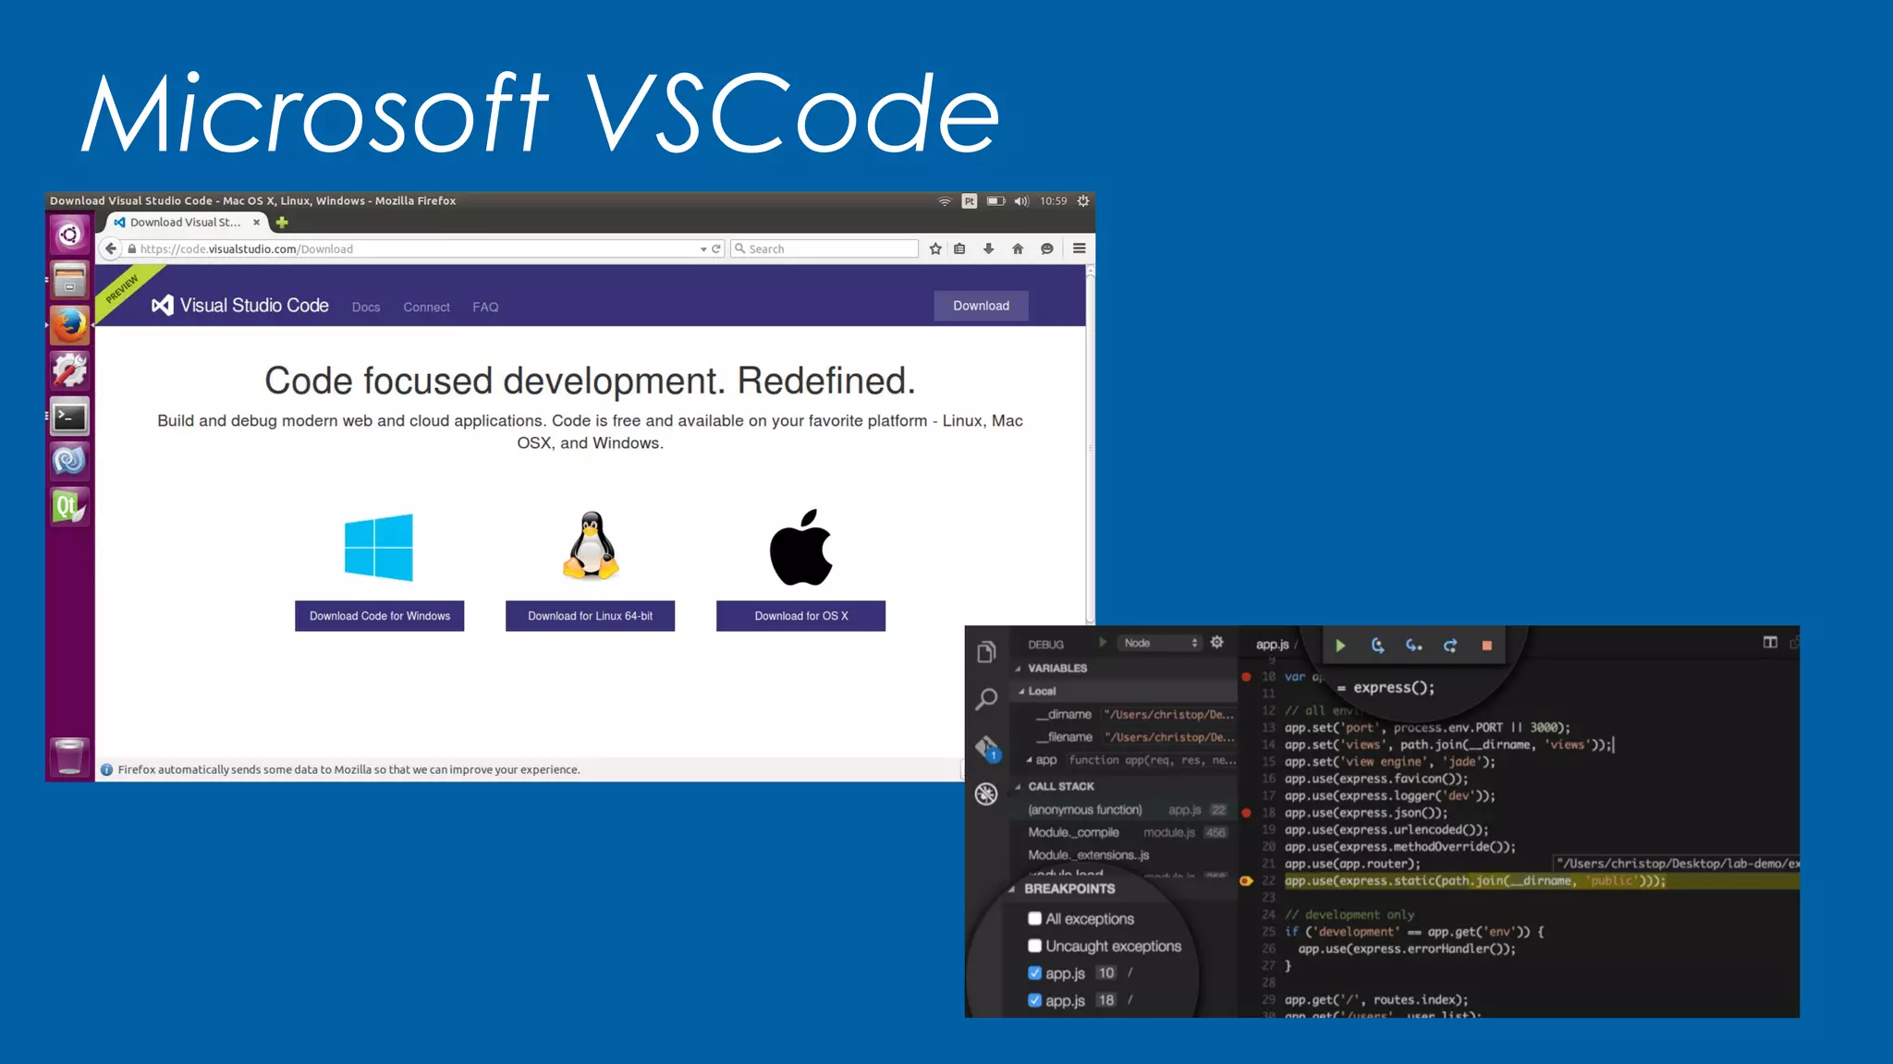Open the URL bar history dropdown arrow
The height and width of the screenshot is (1064, 1893).
pyautogui.click(x=703, y=249)
